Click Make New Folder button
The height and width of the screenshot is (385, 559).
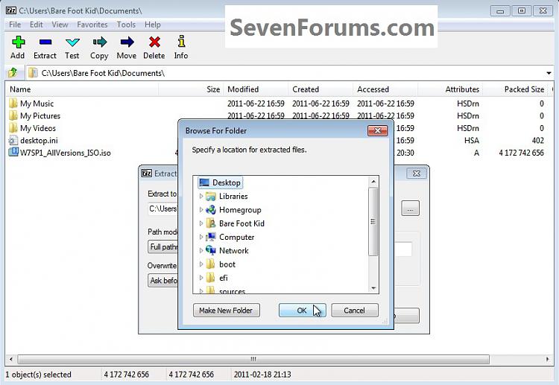click(x=227, y=311)
